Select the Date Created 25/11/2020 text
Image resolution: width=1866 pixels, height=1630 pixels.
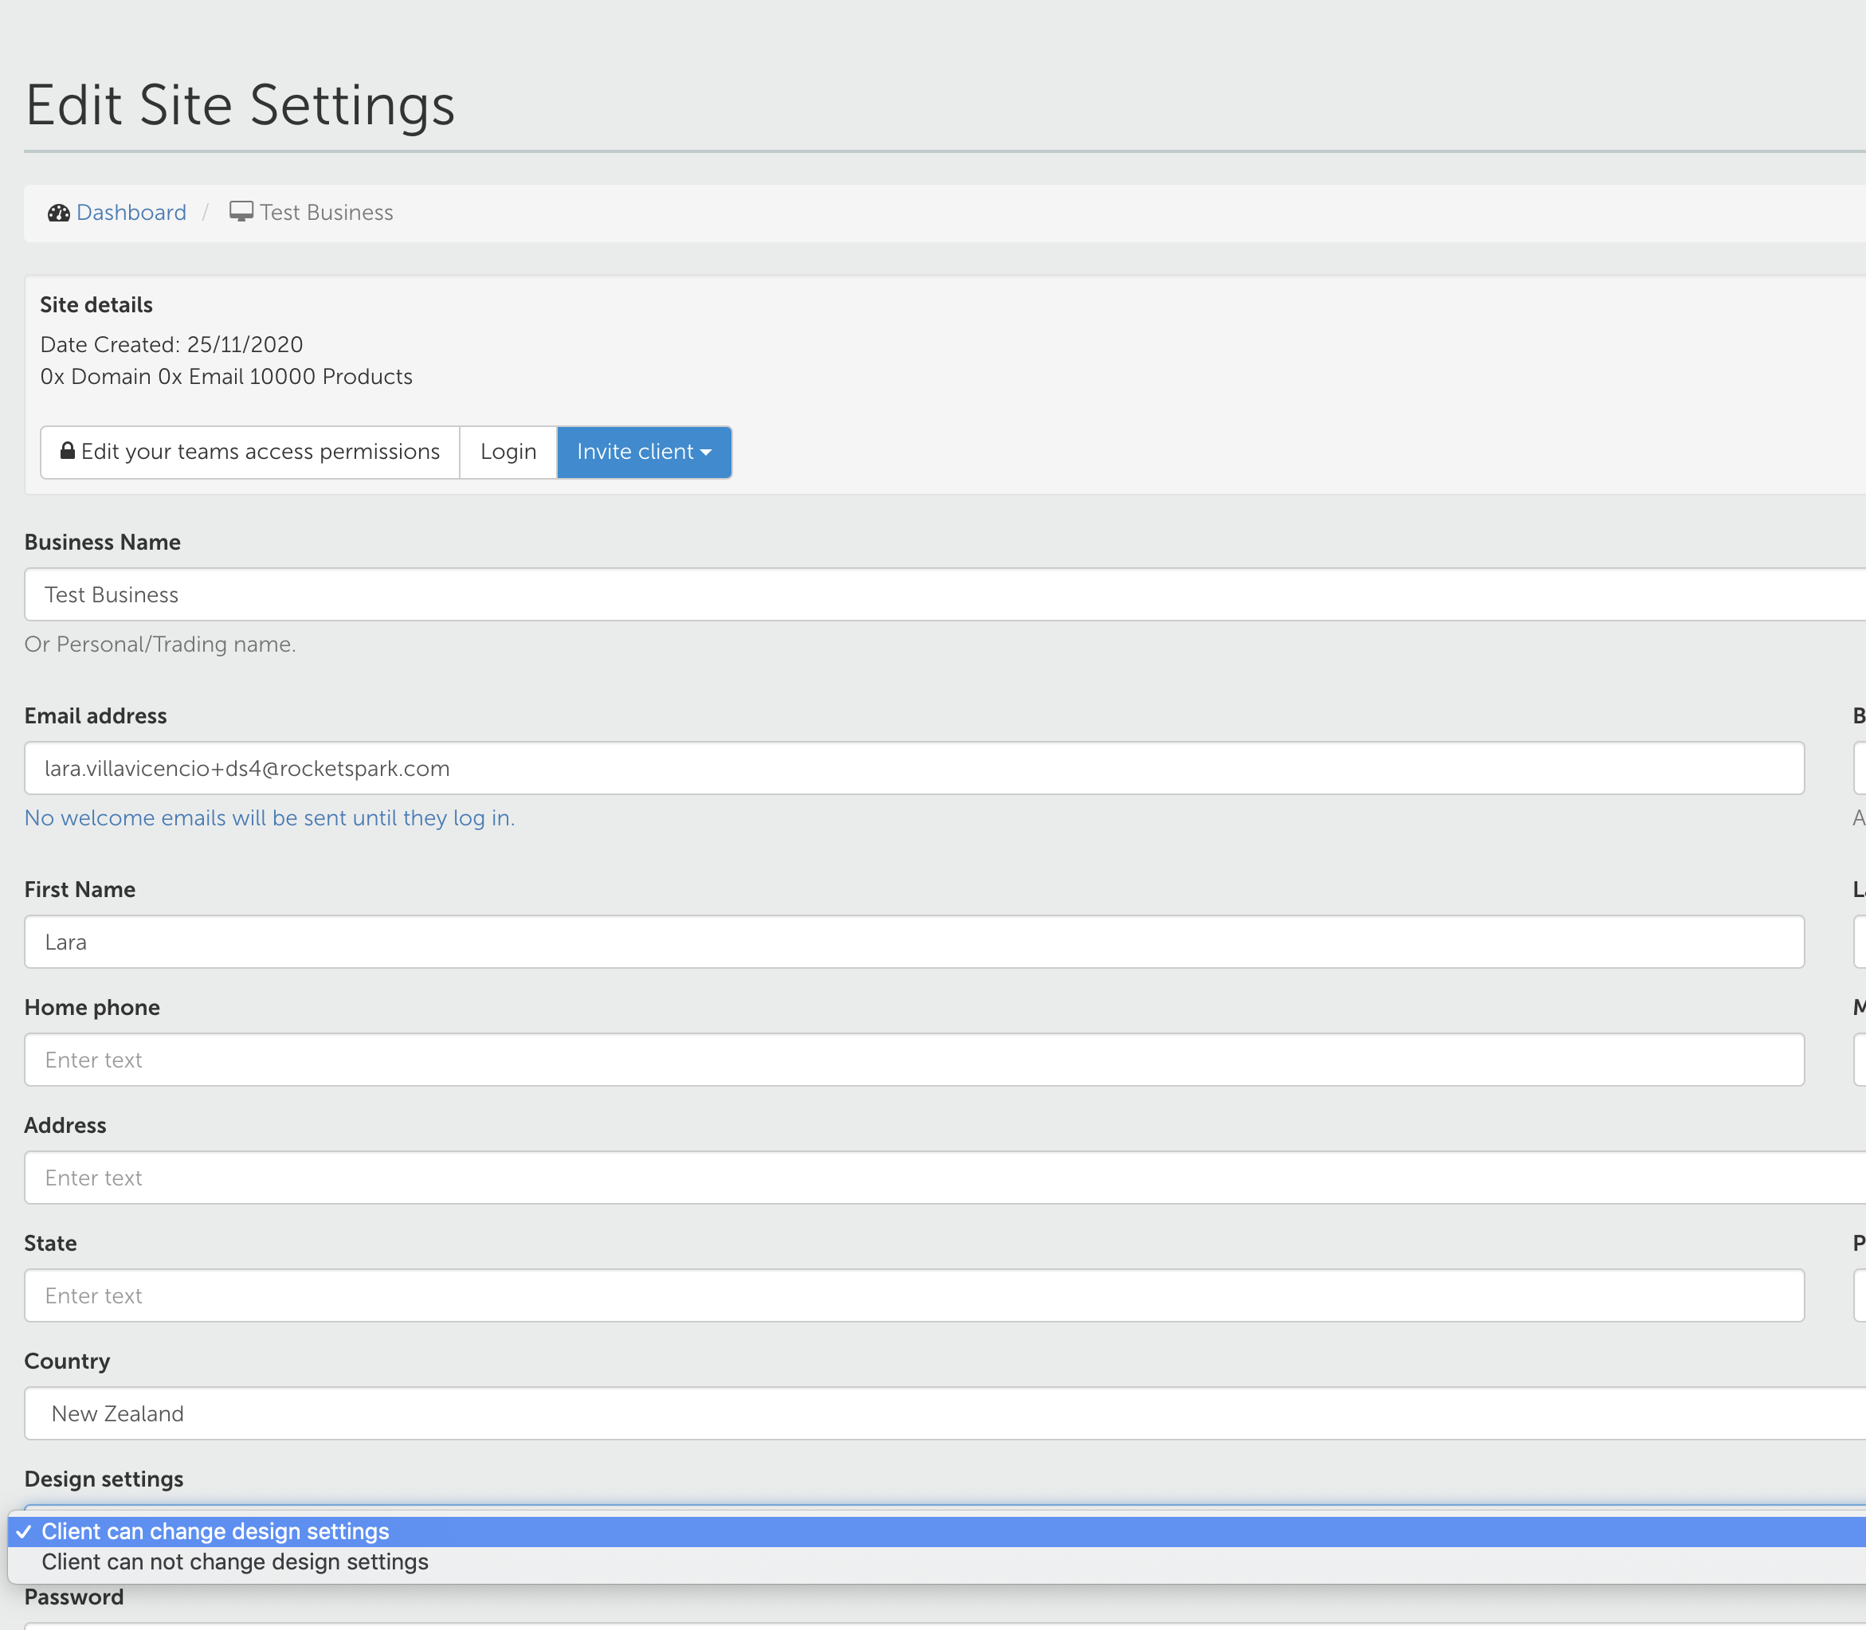coord(172,345)
